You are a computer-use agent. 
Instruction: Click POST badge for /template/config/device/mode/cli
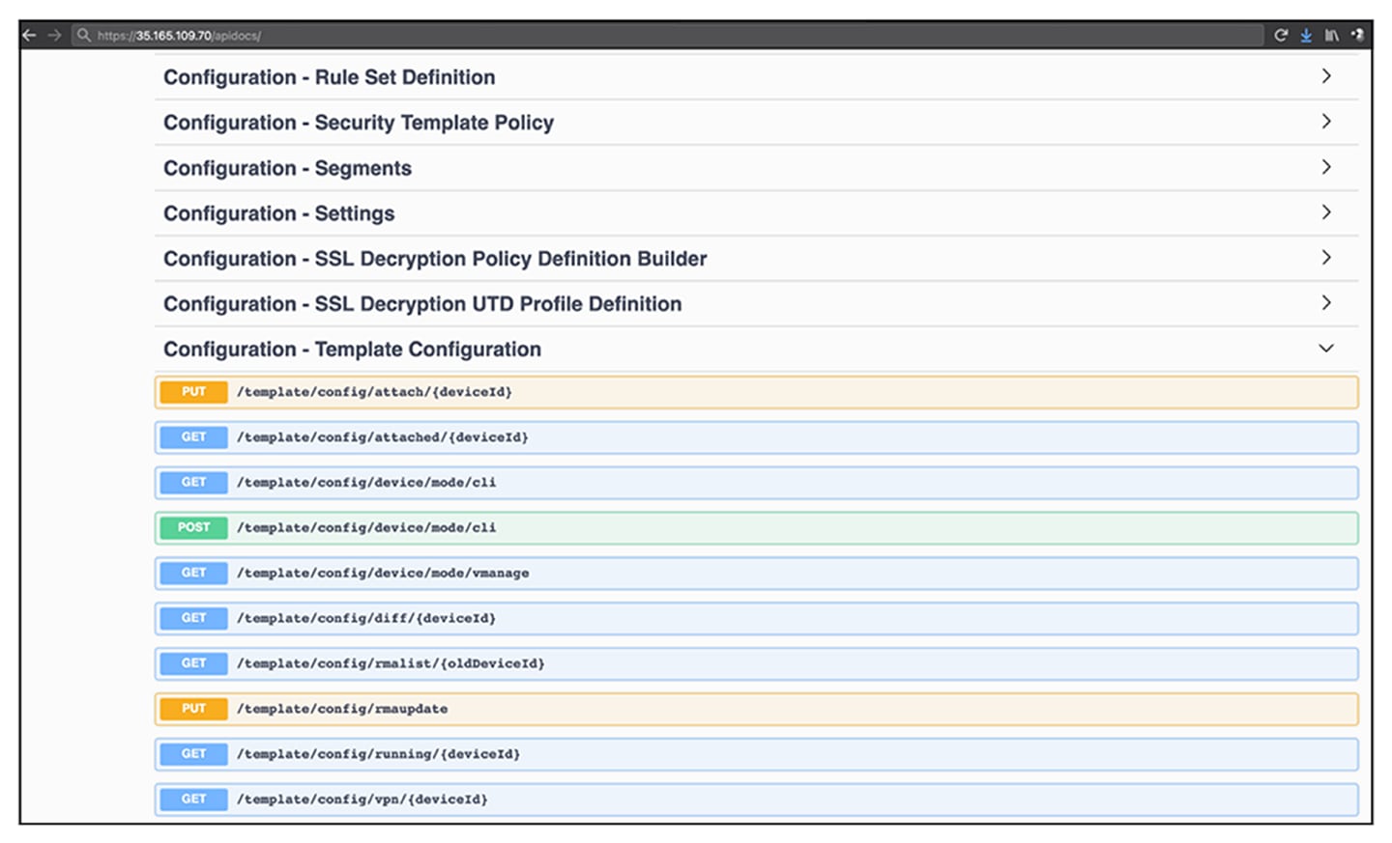click(x=193, y=528)
